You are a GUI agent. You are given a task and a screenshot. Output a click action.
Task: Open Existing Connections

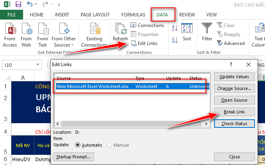pyautogui.click(x=94, y=35)
